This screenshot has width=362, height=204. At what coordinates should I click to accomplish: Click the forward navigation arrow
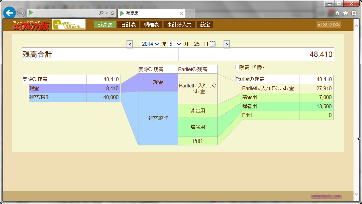21,13
